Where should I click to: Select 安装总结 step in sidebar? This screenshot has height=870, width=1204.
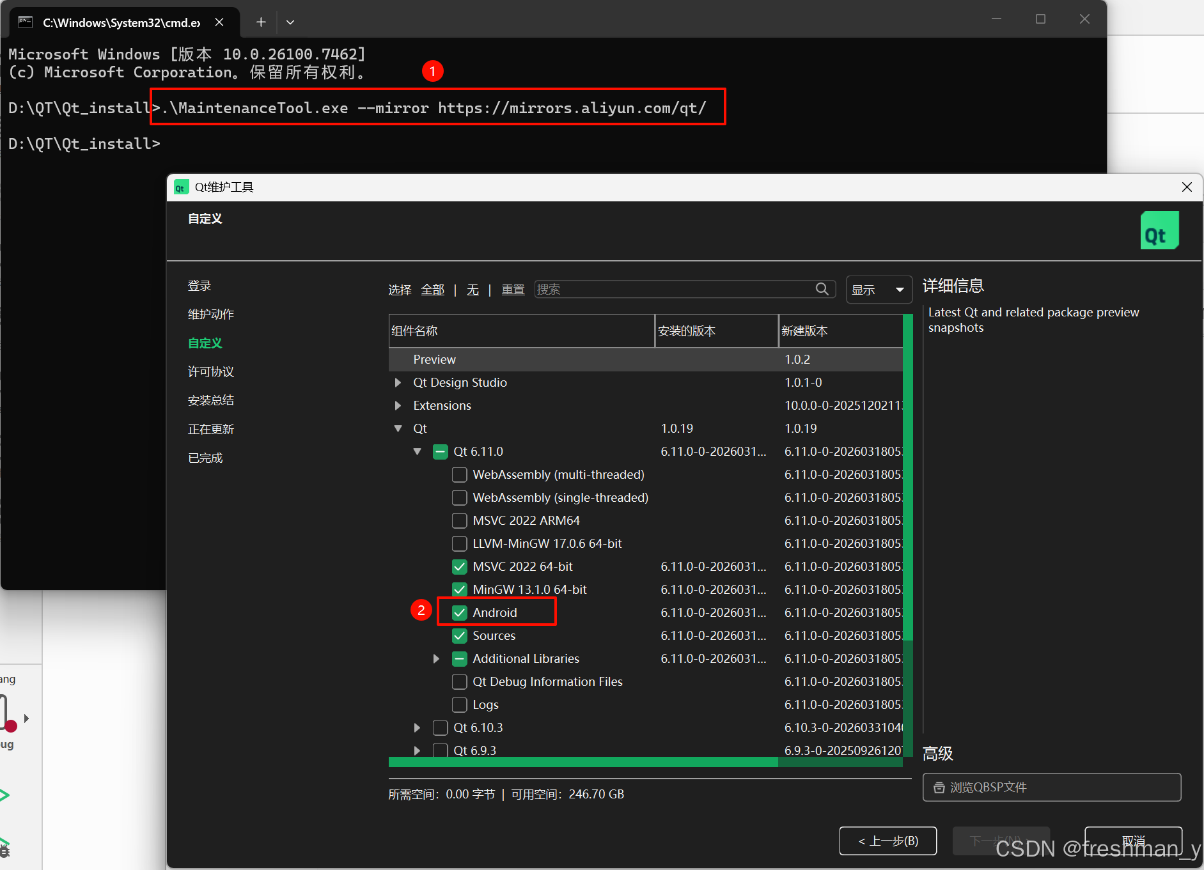point(211,400)
